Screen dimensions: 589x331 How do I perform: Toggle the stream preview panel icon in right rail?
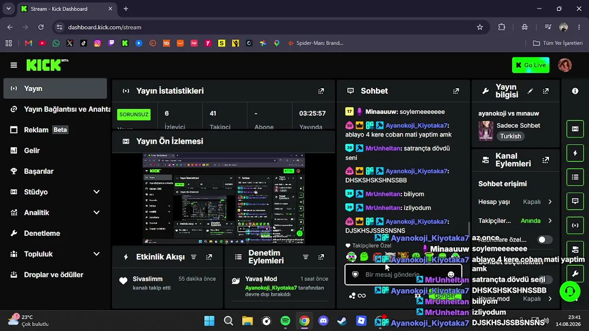[x=575, y=129]
